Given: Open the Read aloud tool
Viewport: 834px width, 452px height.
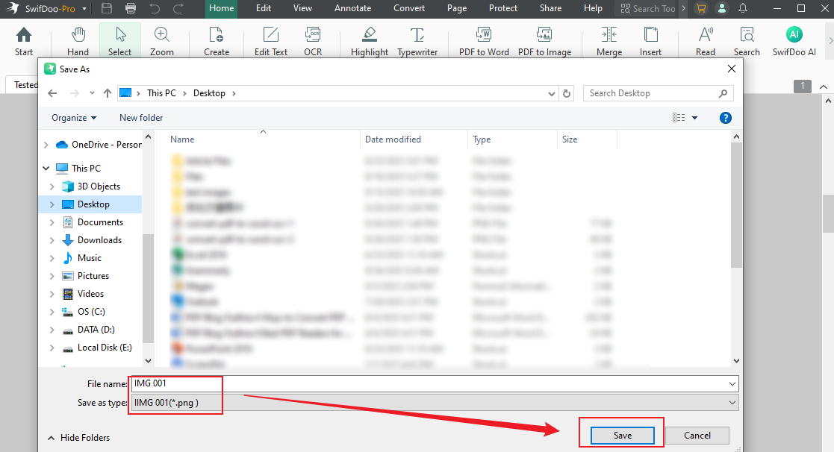Looking at the screenshot, I should tap(705, 35).
